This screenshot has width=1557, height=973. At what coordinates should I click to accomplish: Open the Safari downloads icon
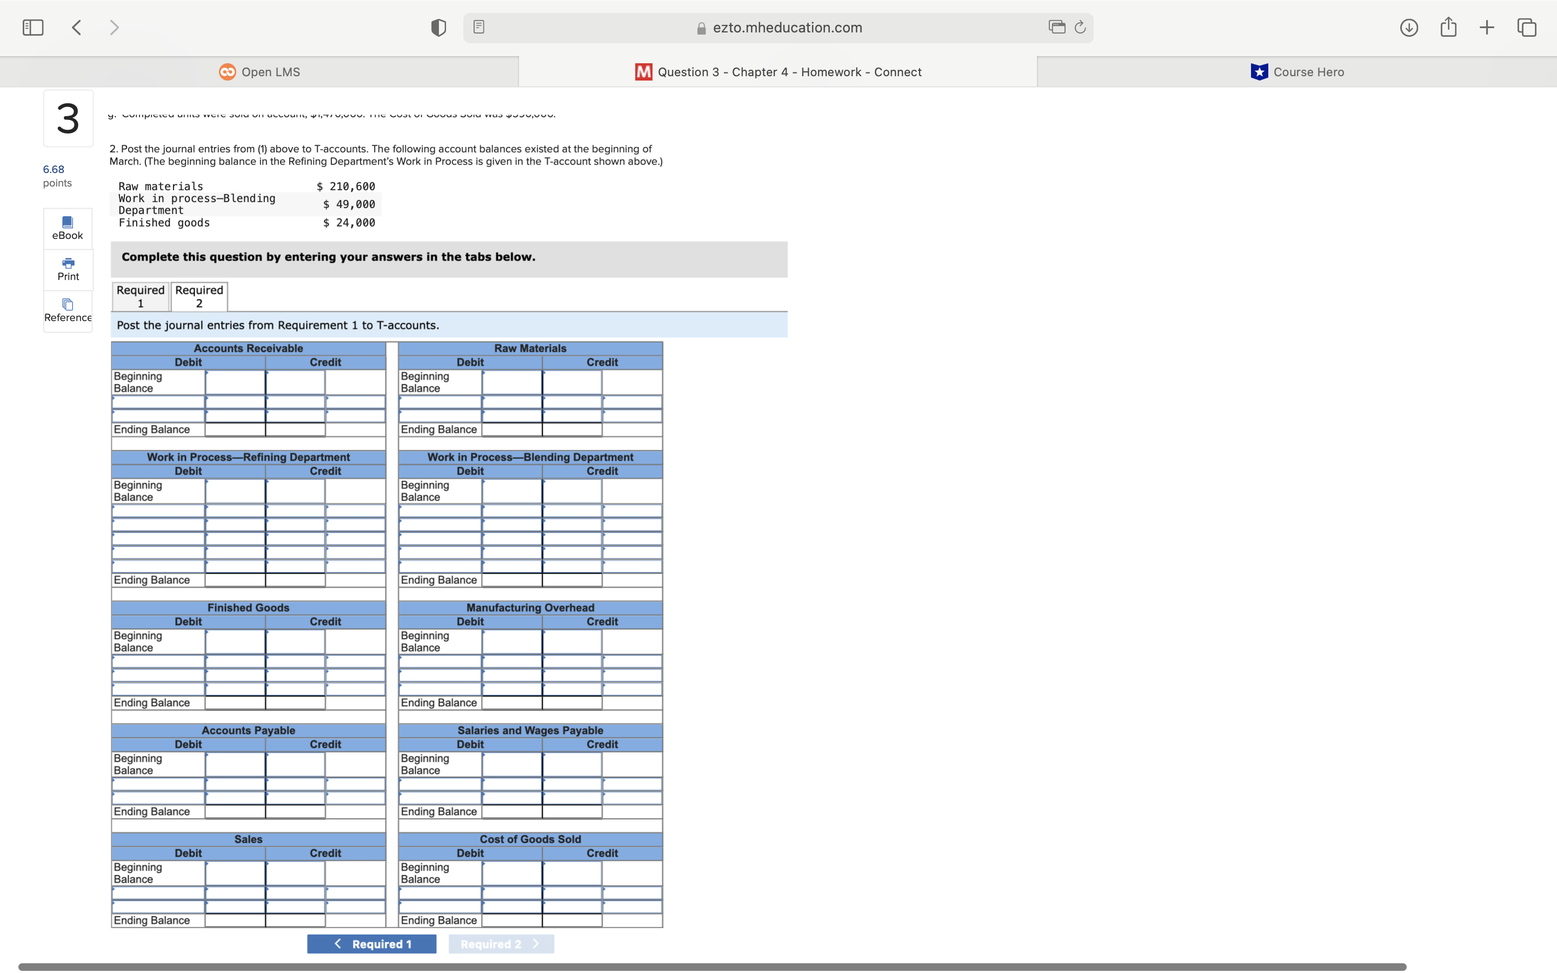[1408, 27]
